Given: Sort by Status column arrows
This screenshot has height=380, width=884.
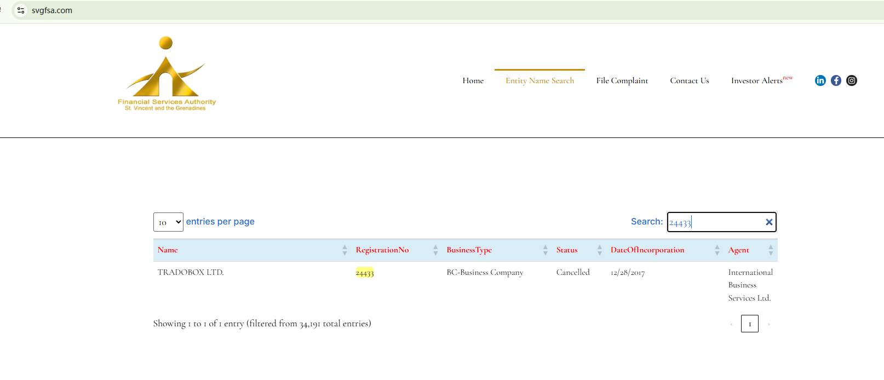Looking at the screenshot, I should click(x=599, y=250).
